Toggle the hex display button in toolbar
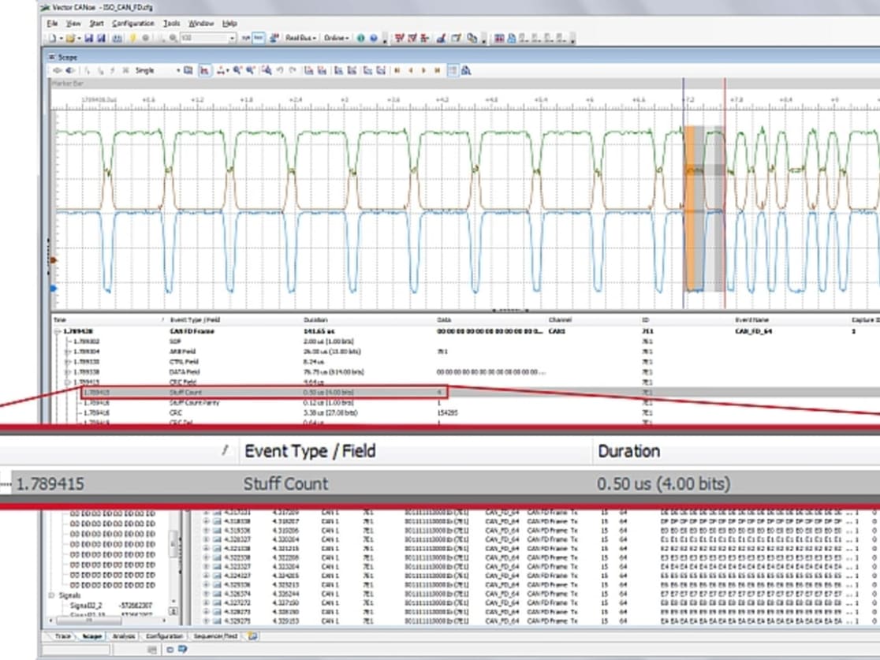The height and width of the screenshot is (660, 880). point(258,38)
